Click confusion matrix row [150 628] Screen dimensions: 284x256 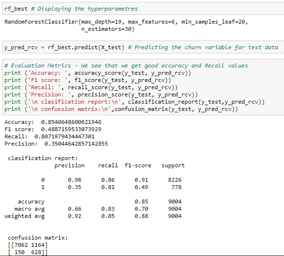(x=27, y=252)
